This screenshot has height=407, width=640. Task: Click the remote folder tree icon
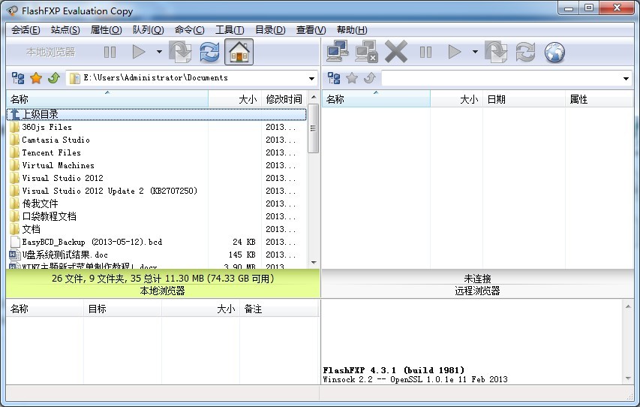334,77
